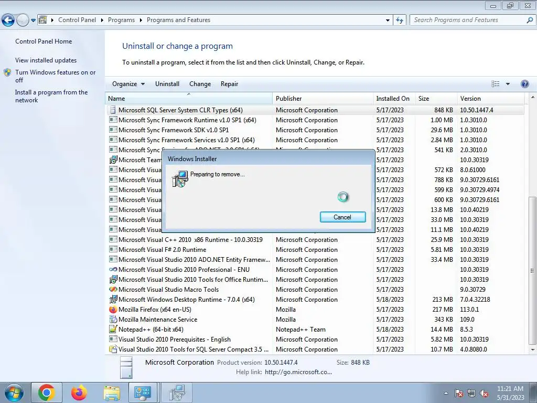The width and height of the screenshot is (537, 403).
Task: Select Microsoft Sync Framework Services v1.0 SP1 icon
Action: (x=113, y=140)
